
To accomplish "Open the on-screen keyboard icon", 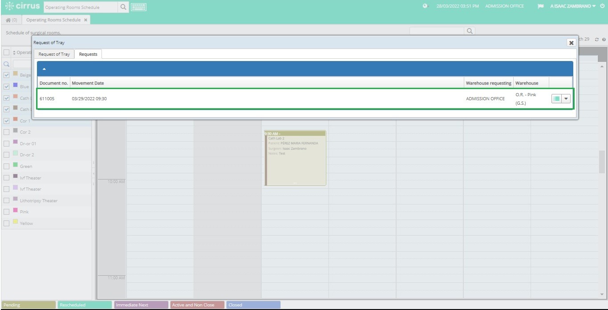I will pyautogui.click(x=139, y=7).
